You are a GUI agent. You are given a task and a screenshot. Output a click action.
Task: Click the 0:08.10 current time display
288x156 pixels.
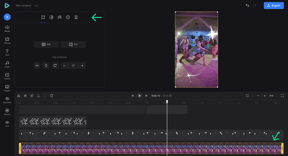tap(156, 96)
